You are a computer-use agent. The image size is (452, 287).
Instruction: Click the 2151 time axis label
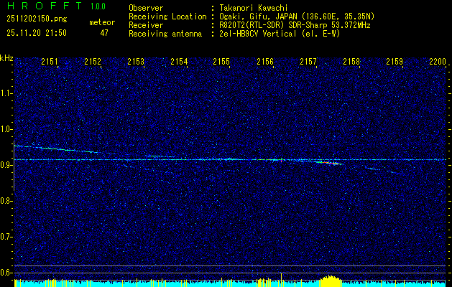(50, 62)
